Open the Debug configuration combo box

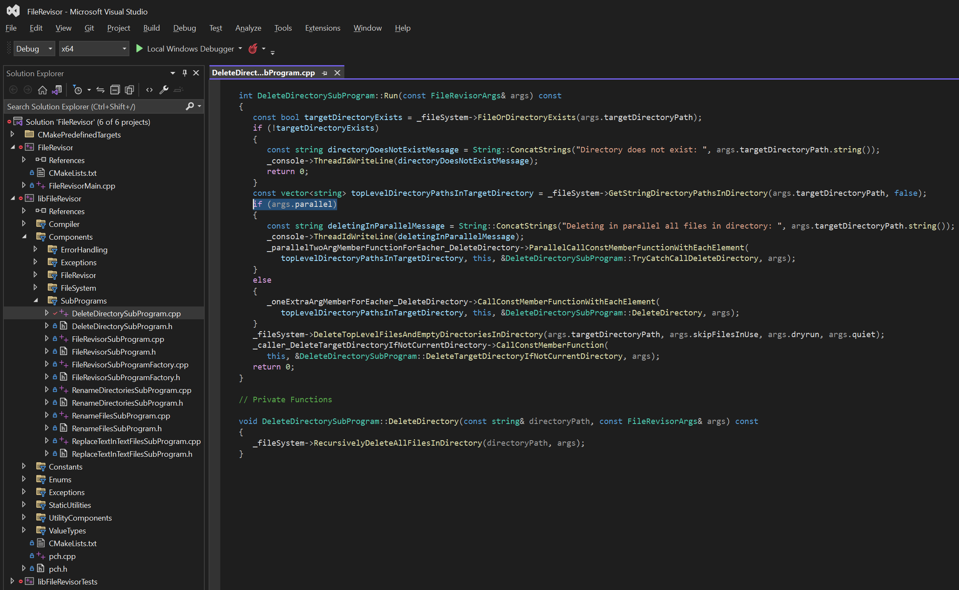[x=34, y=49]
